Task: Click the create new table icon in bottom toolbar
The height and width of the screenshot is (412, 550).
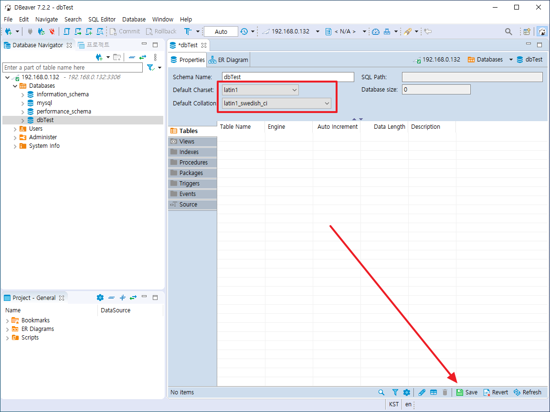Action: click(x=434, y=392)
